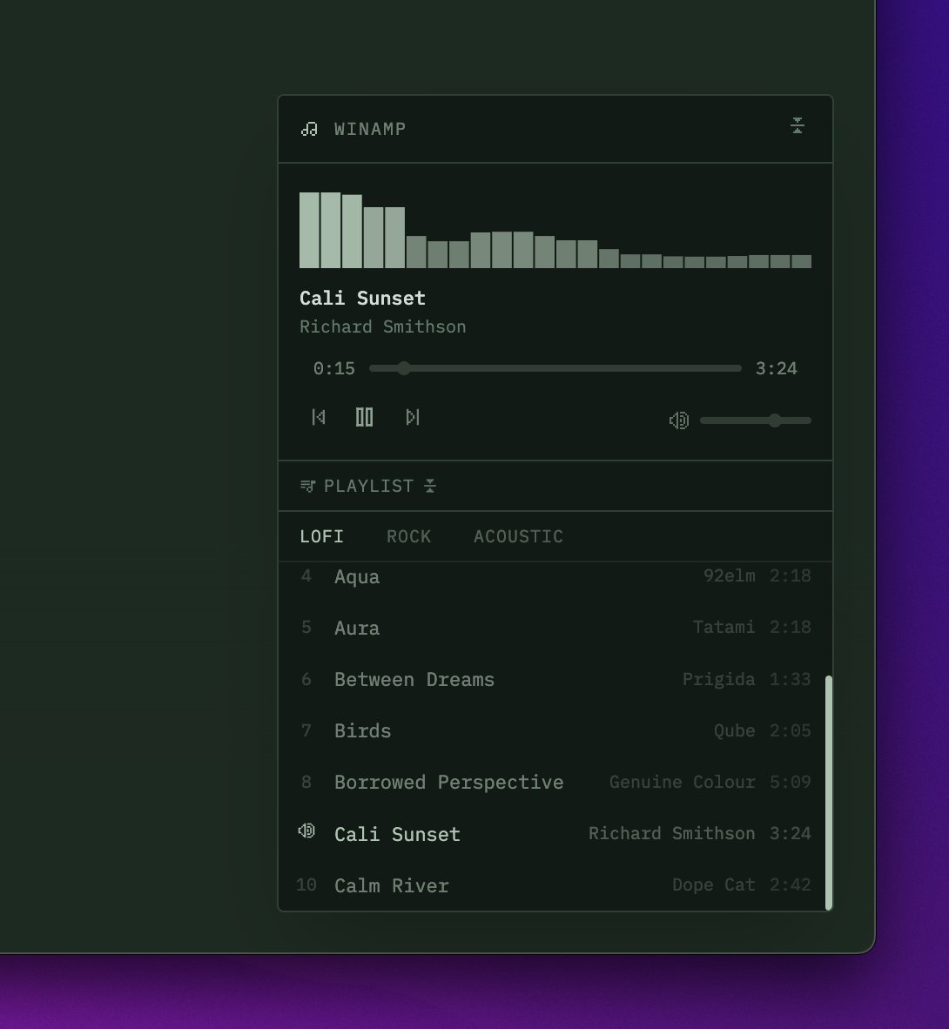The height and width of the screenshot is (1029, 949).
Task: Click artist Dope Cat in the playlist
Action: click(x=713, y=884)
